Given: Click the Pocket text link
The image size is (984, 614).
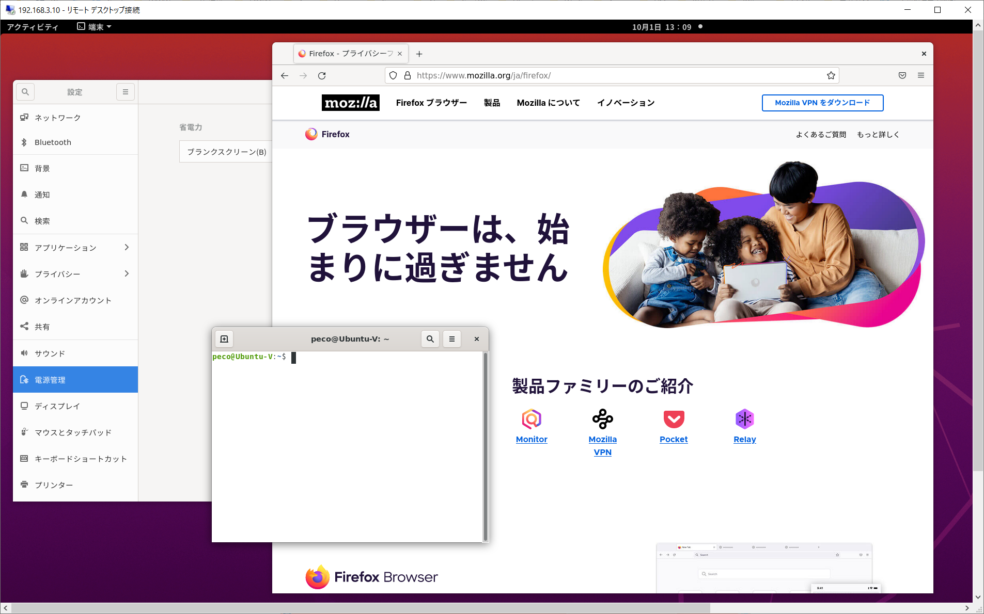Looking at the screenshot, I should click(674, 439).
